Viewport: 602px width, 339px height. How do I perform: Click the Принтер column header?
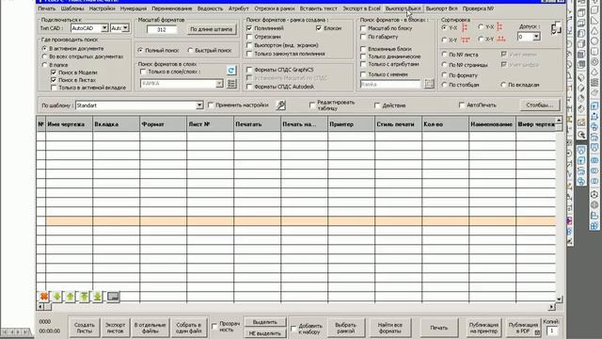tap(351, 124)
